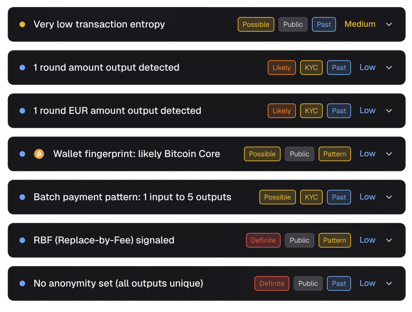Open the Medium severity label
Viewport: 412px width, 312px height.
coord(360,24)
